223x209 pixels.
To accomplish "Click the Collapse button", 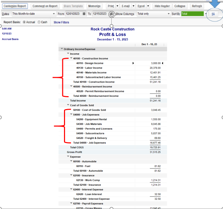I will coord(180,6).
